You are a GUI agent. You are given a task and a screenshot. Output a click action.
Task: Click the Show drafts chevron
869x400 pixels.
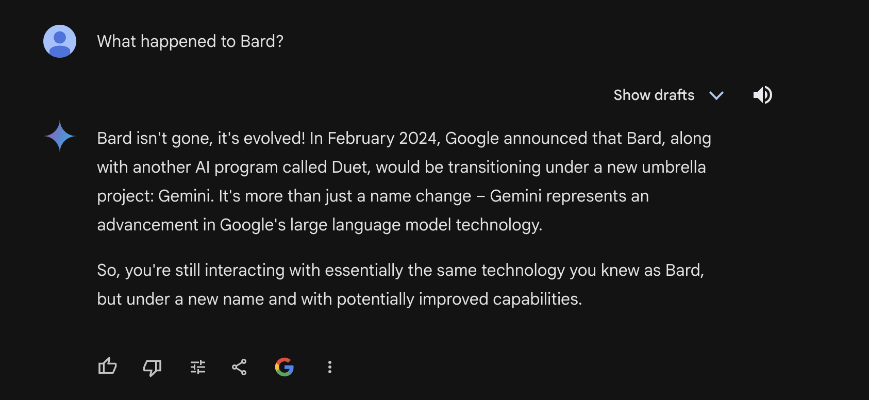[x=716, y=95]
